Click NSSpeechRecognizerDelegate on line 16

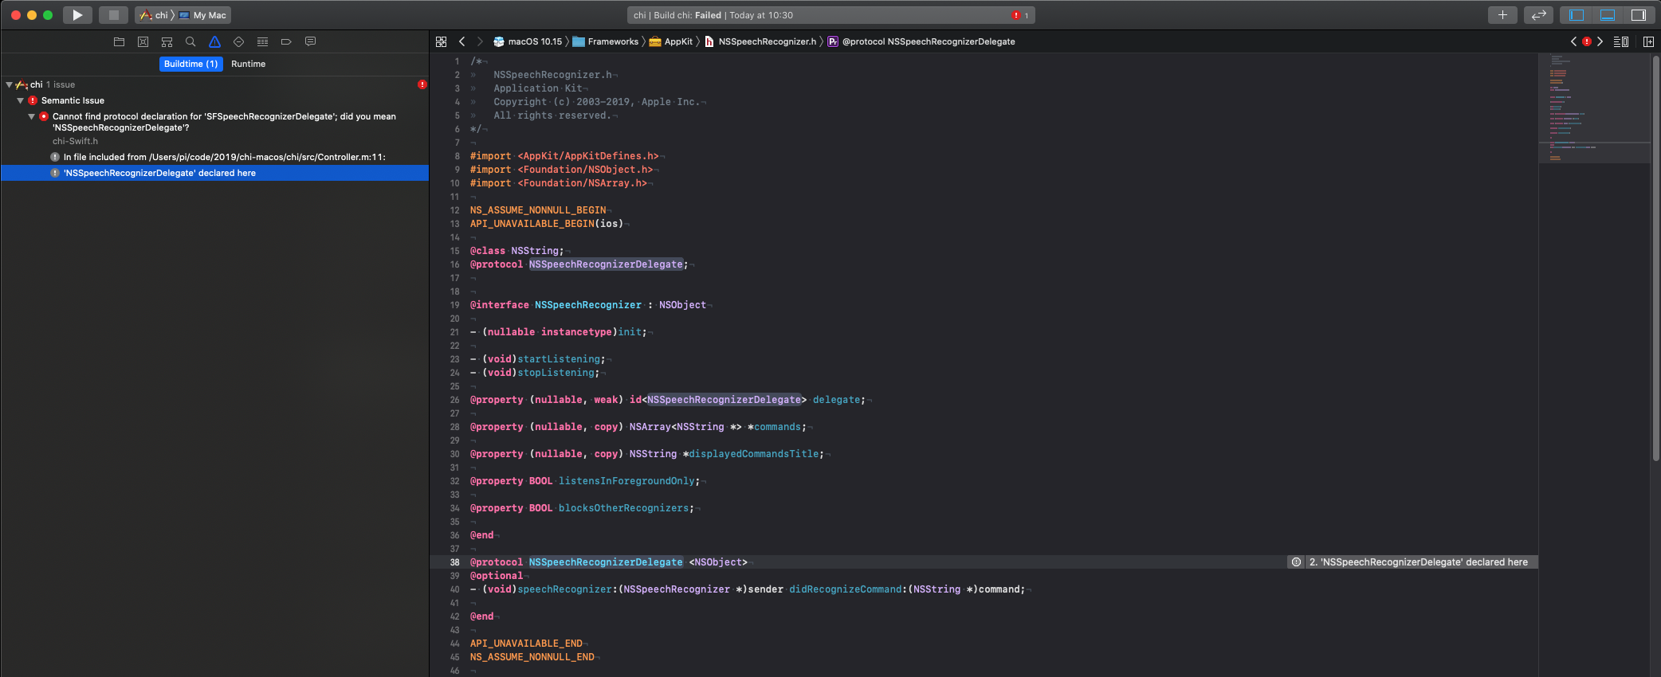coord(606,264)
